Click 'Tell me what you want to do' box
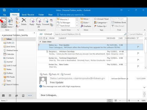Viewport: 147px width, 110px height. (x=71, y=15)
